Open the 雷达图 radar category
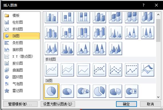Image resolution: width=163 pixels, height=110 pixels. (x=21, y=91)
